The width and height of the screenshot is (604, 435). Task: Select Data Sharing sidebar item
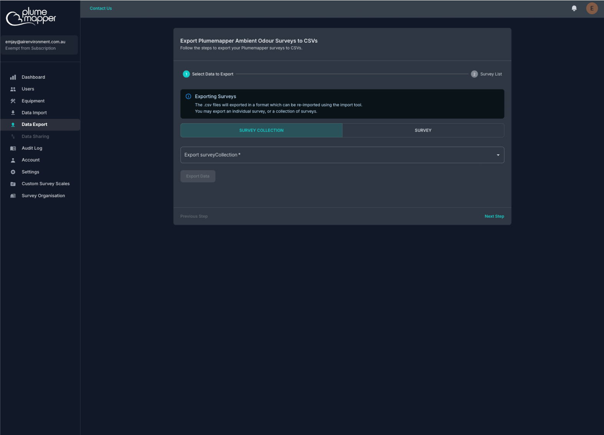click(x=40, y=136)
